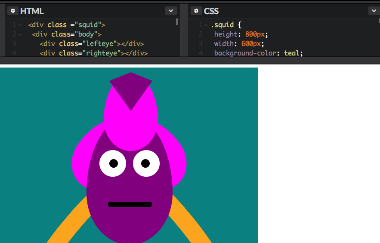Place cursor on lefteye div line
380x243 pixels.
click(x=92, y=44)
